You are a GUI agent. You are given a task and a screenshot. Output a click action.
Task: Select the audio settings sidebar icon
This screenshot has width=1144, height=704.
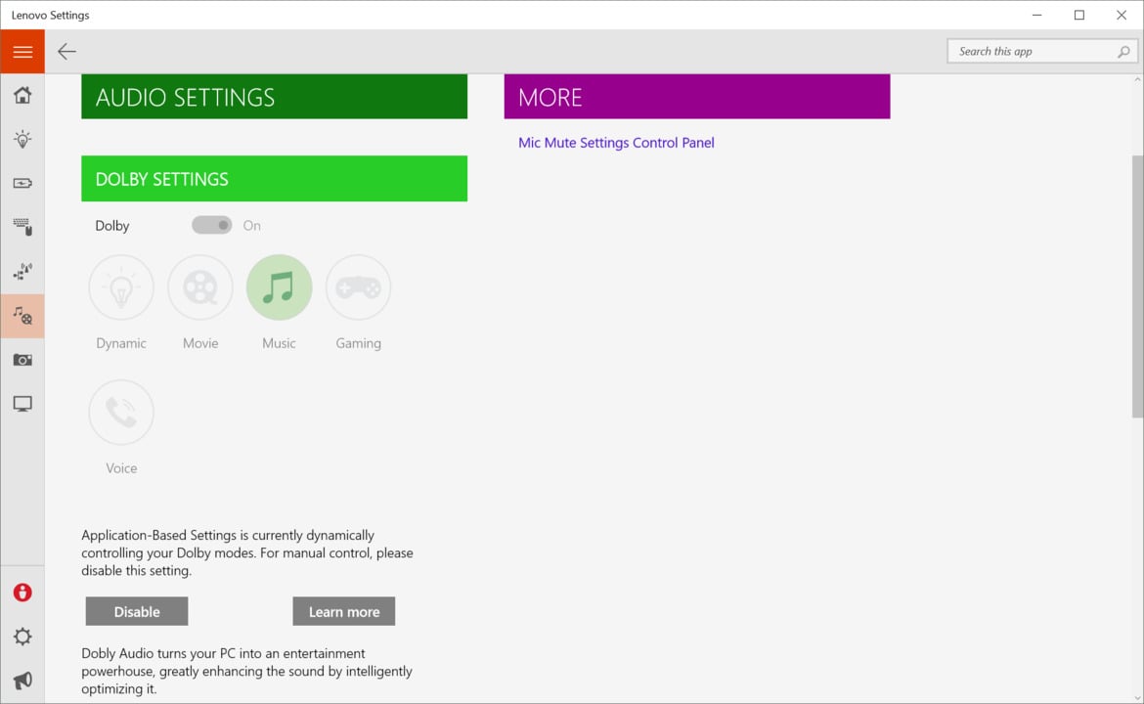[22, 316]
